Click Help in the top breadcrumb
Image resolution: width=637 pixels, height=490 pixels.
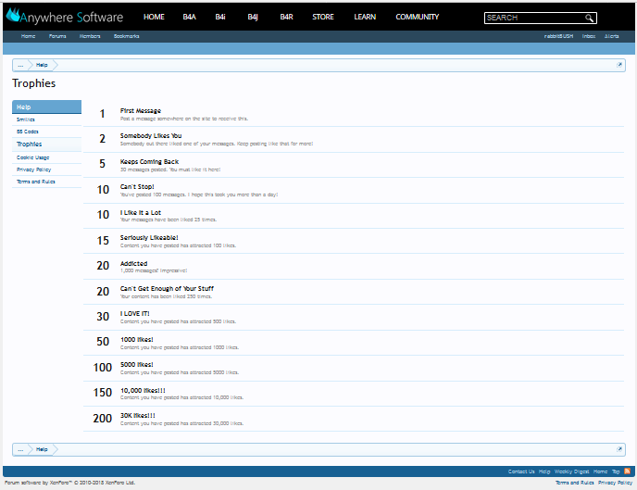(x=42, y=65)
